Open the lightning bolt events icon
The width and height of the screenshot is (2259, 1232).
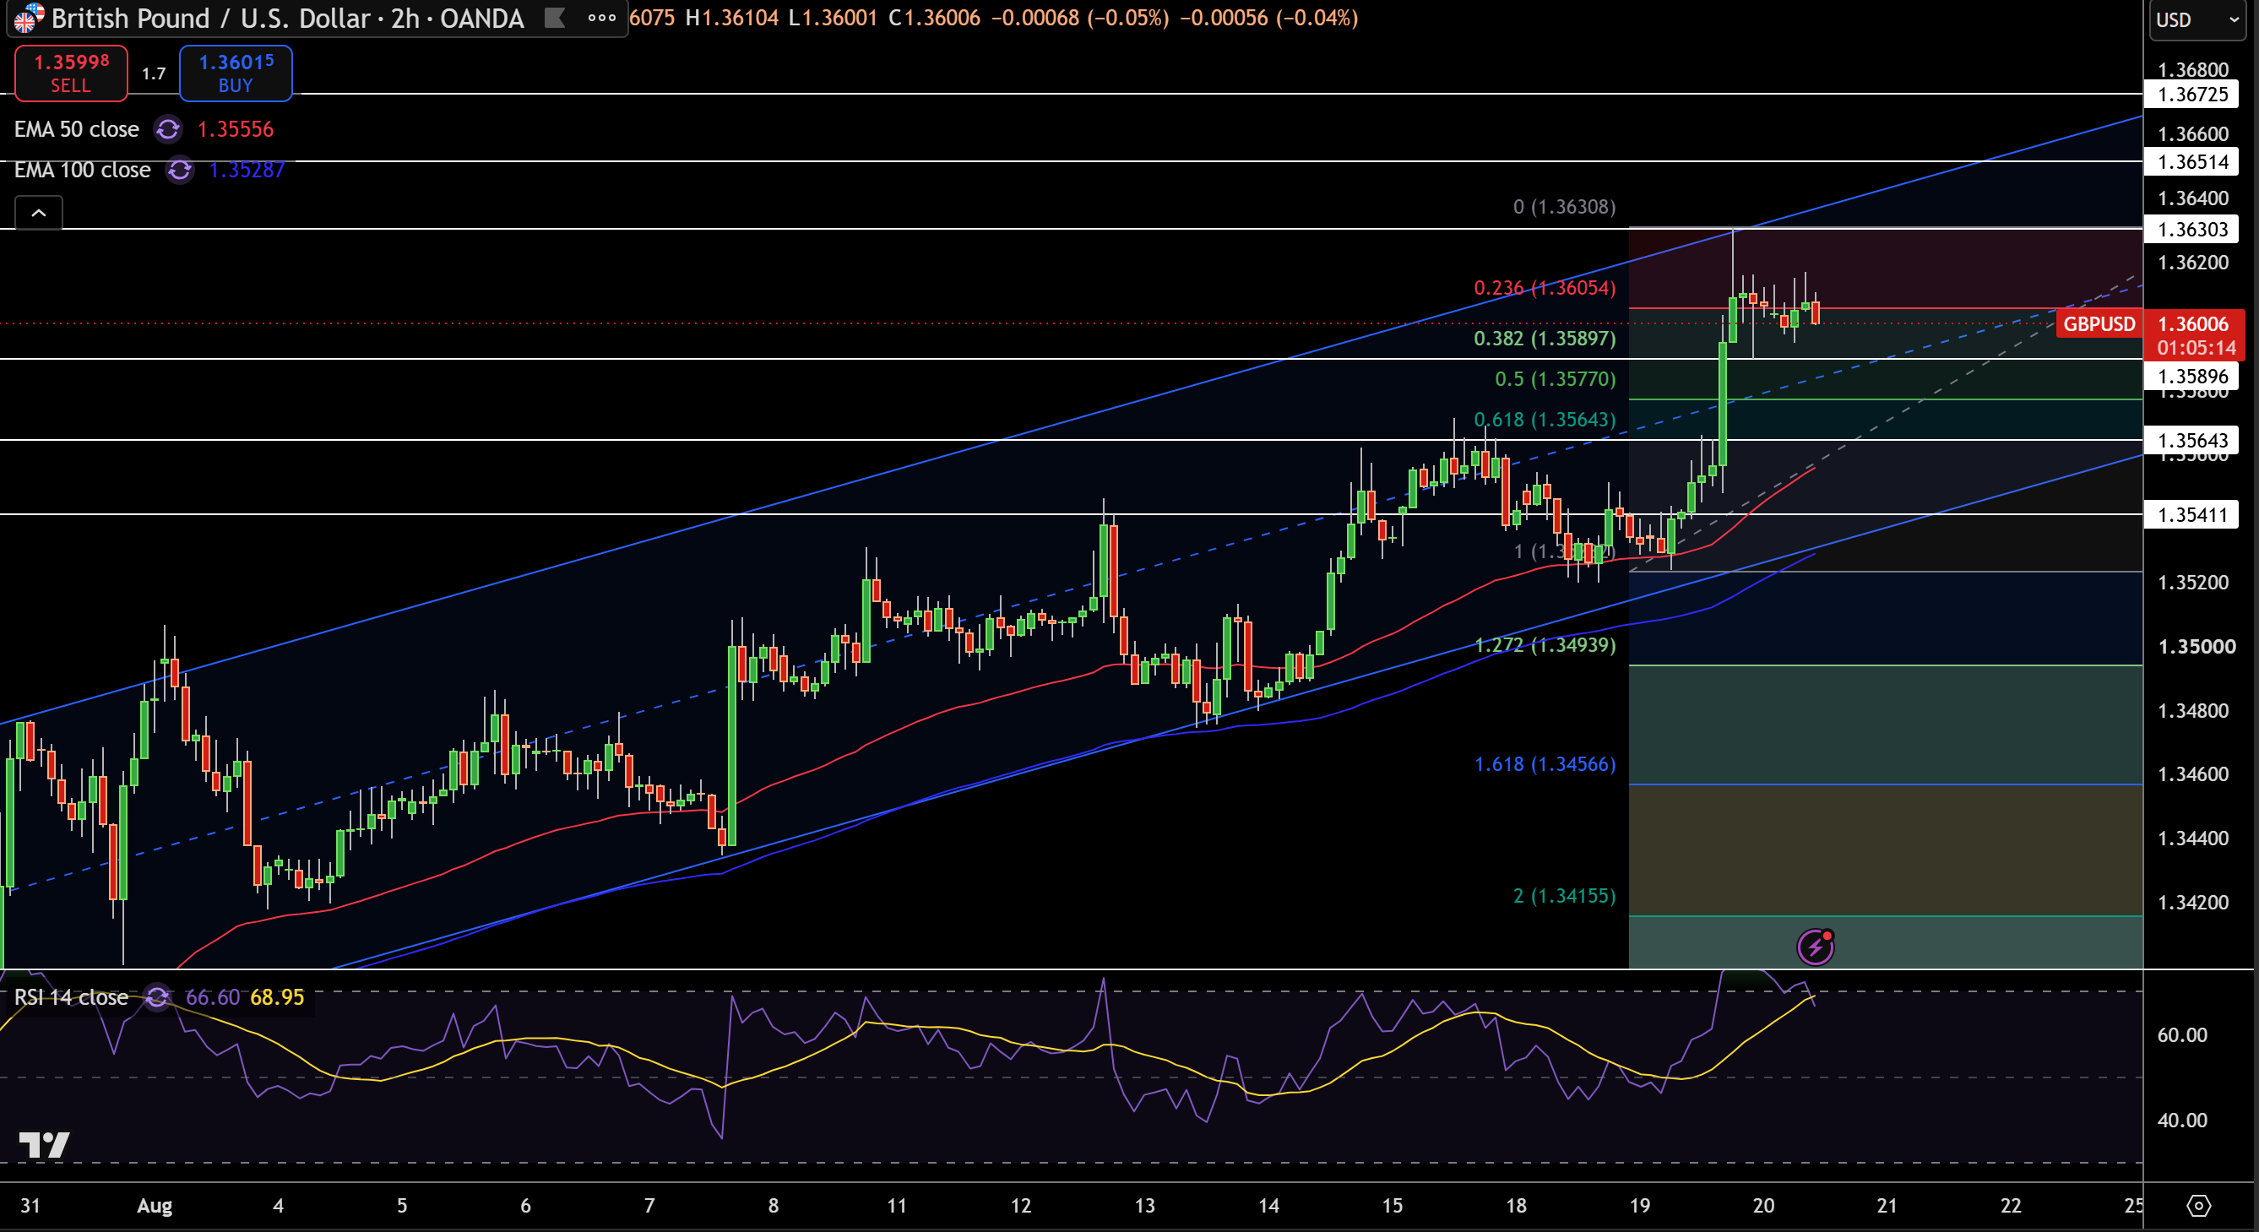click(x=1815, y=946)
